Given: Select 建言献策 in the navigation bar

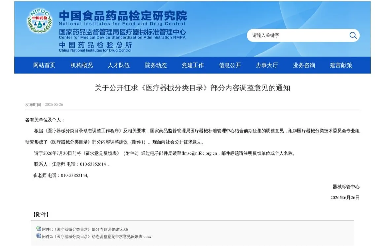Looking at the screenshot, I should [341, 65].
